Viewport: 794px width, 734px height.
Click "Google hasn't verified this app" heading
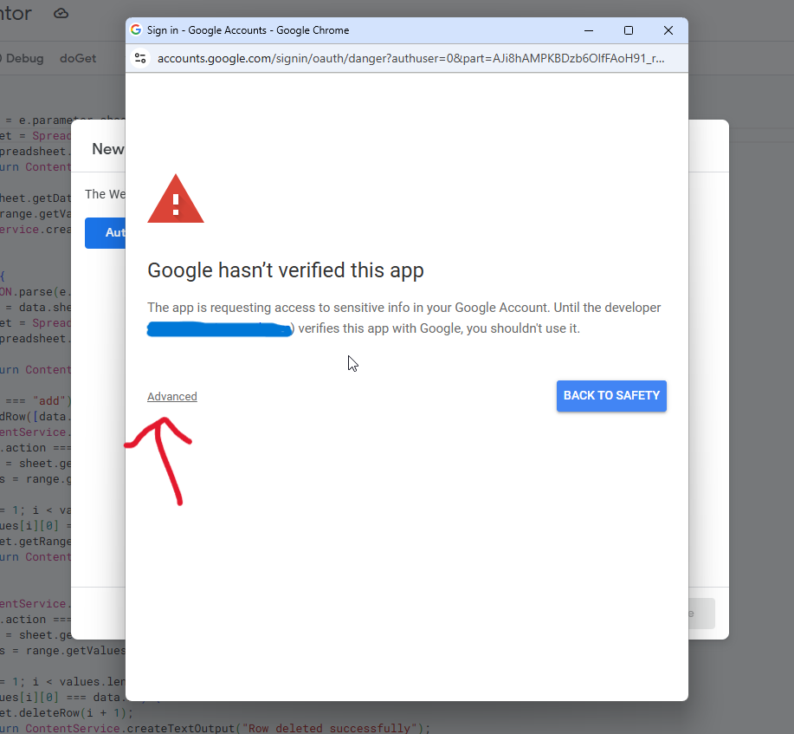click(286, 270)
